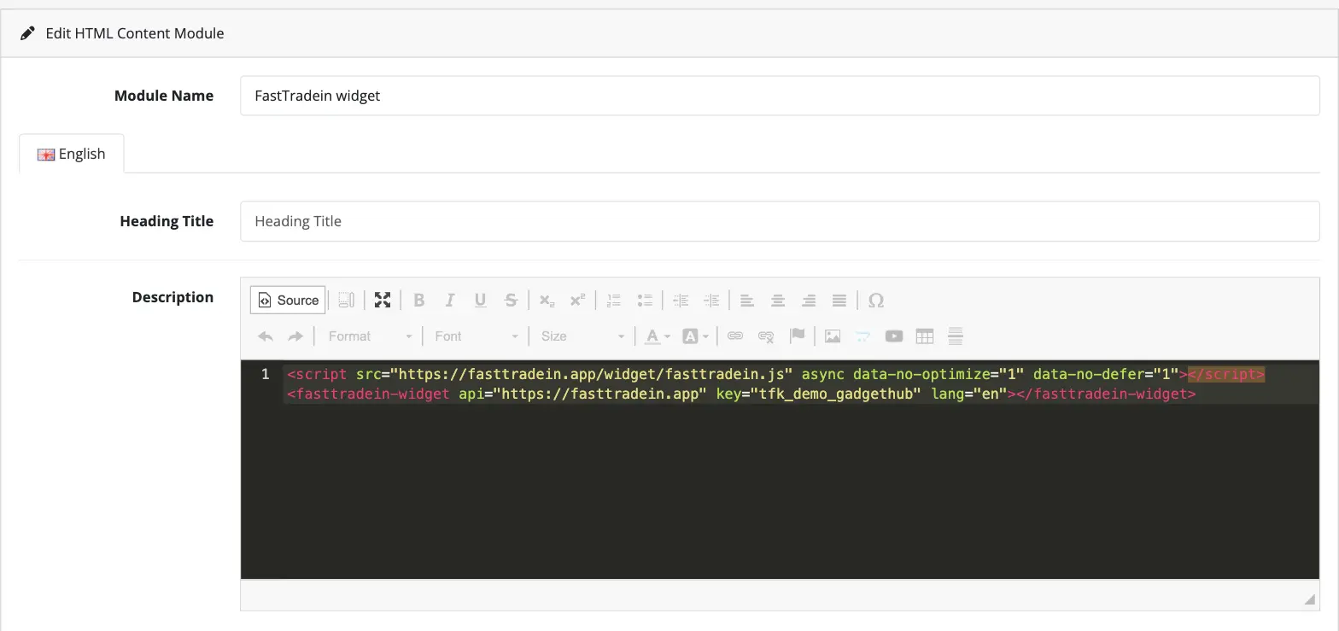Open the Format dropdown
The image size is (1339, 631).
click(x=369, y=336)
